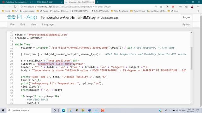The image size is (202, 113).
Task: Close the MyPi - EMAIL & SMS tab
Action: [62, 2]
